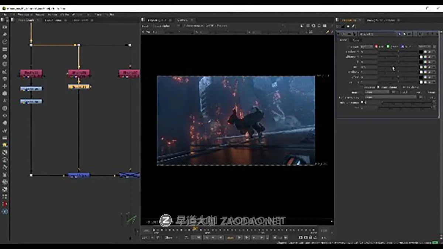This screenshot has height=249, width=443.
Task: Click the viewer ROI icon in top toolbar
Action: pyautogui.click(x=313, y=26)
